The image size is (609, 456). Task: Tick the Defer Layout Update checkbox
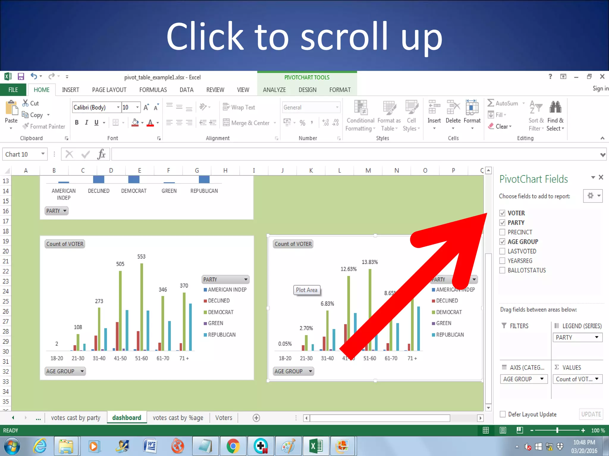pyautogui.click(x=503, y=414)
